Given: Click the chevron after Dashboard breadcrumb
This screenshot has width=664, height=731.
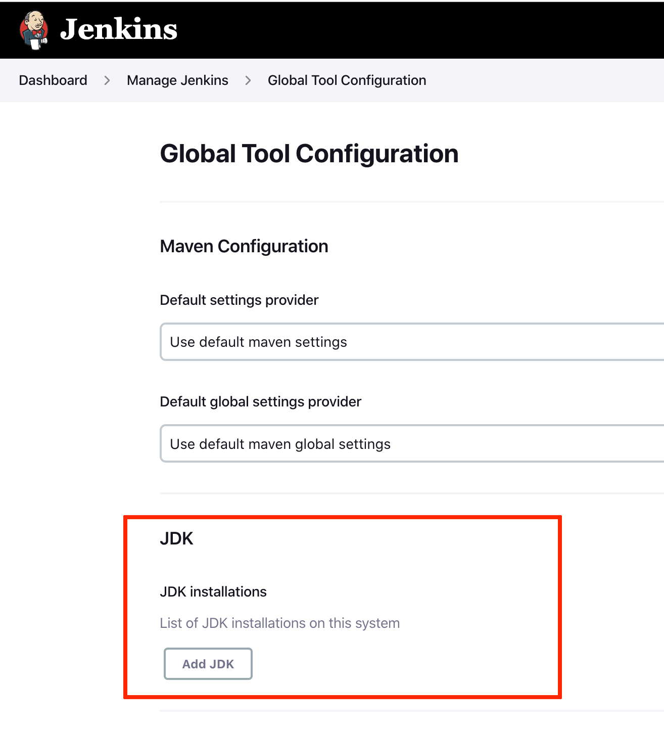Looking at the screenshot, I should [107, 80].
